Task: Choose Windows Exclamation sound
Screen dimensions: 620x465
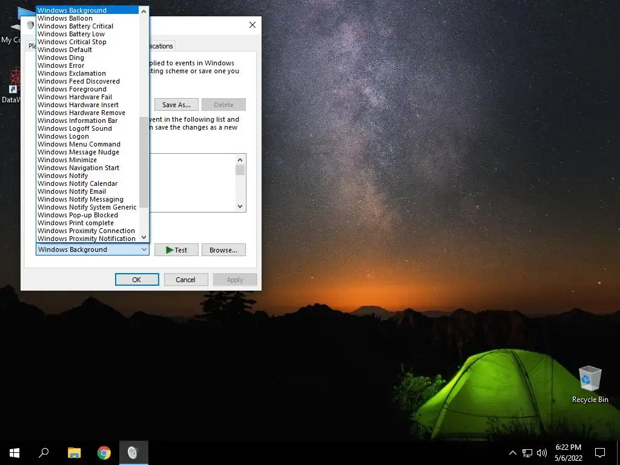Action: [x=88, y=73]
